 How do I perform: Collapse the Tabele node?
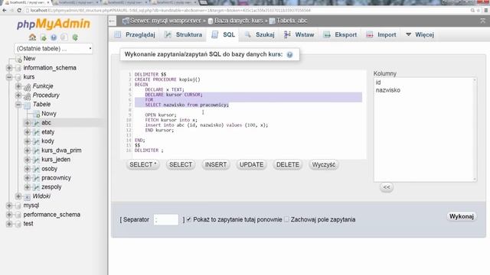pos(18,105)
